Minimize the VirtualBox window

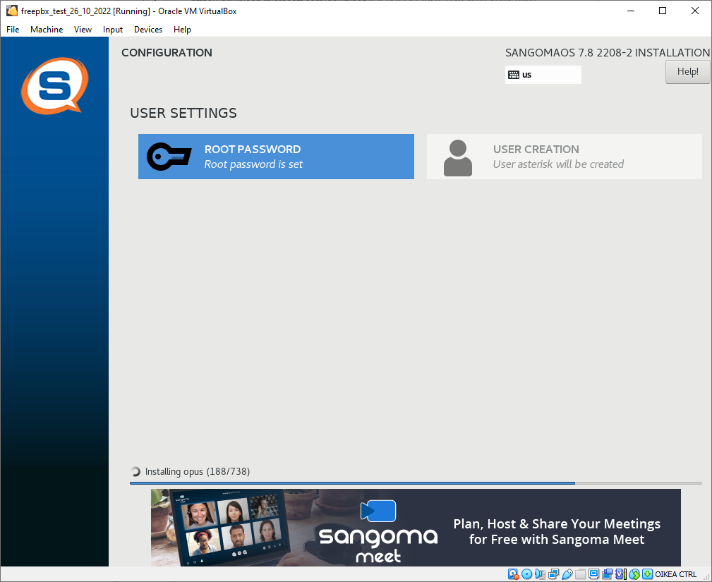click(631, 11)
